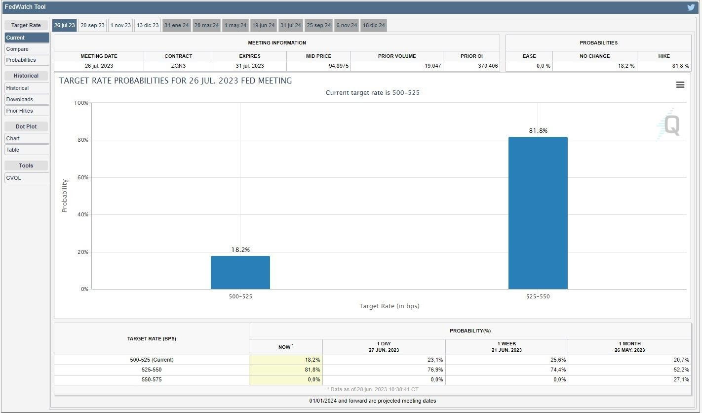Click the 370.406 prior OI value

pyautogui.click(x=471, y=66)
